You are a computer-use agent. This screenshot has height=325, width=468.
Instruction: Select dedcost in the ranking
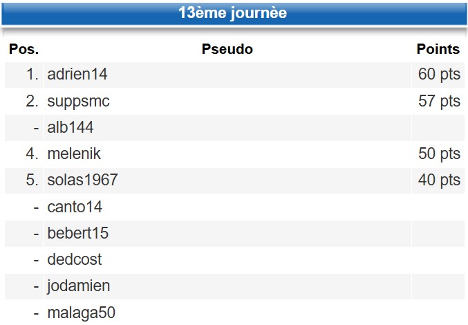click(75, 259)
